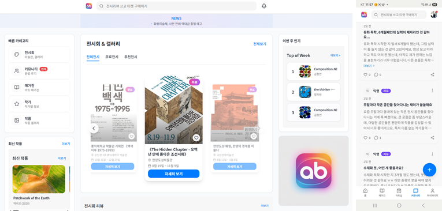The image size is (442, 211).
Task: Show previous exhibition with carousel left arrow
Action: click(x=94, y=129)
